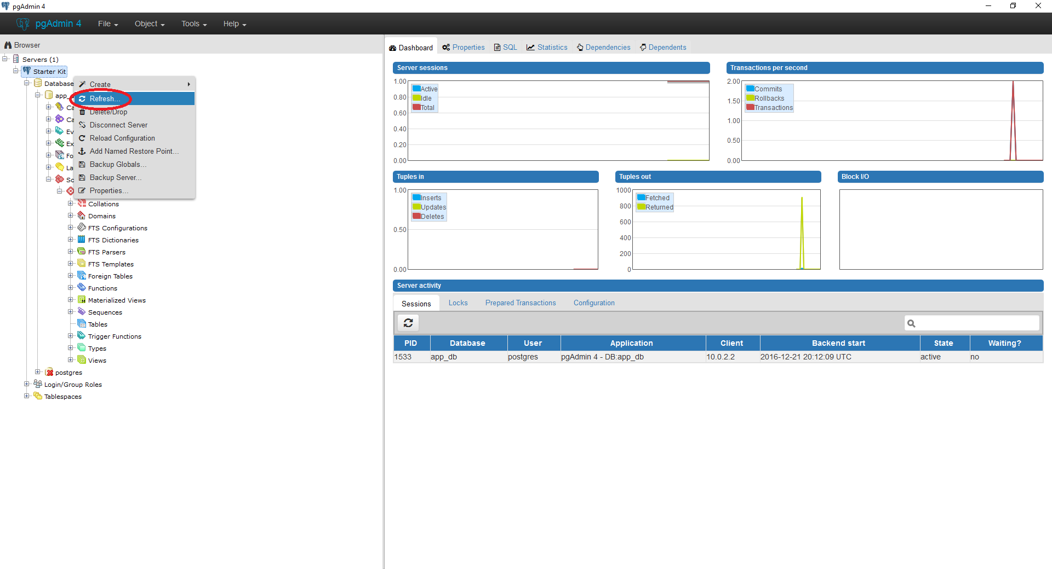Click the Views tree icon
This screenshot has width=1052, height=569.
(x=82, y=359)
